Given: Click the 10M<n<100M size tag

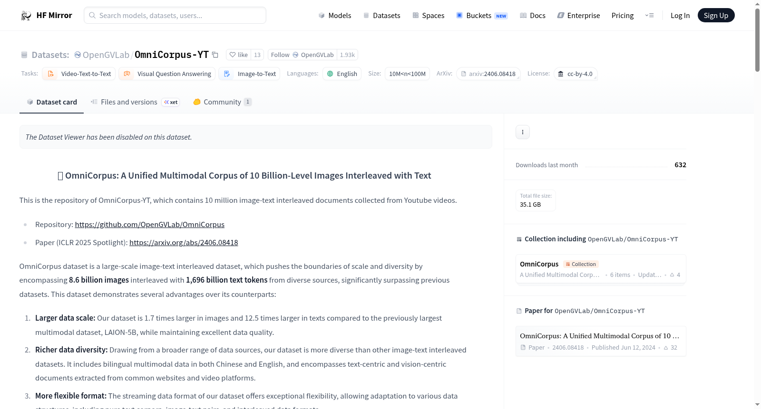Looking at the screenshot, I should [407, 74].
